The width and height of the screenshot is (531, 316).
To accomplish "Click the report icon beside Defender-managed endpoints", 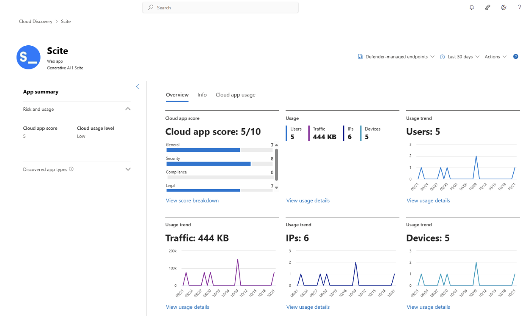I will pyautogui.click(x=360, y=57).
